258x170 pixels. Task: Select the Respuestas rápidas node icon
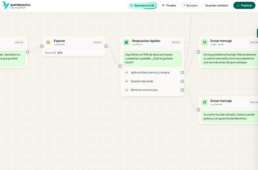[126, 42]
